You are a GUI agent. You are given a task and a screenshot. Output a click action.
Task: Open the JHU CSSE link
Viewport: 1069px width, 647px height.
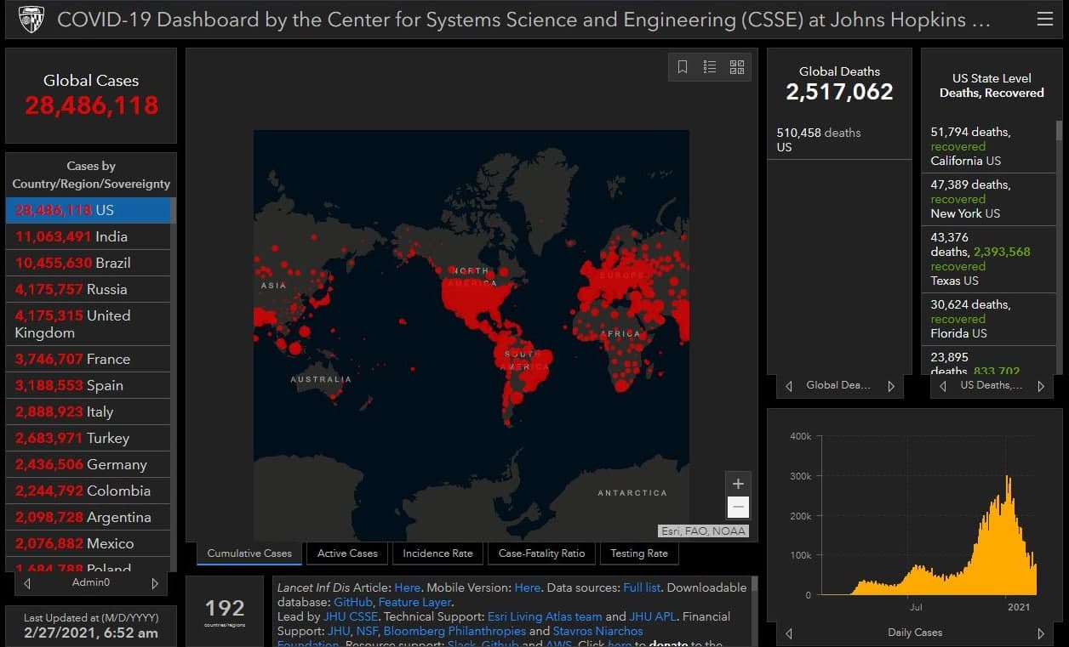[x=350, y=616]
